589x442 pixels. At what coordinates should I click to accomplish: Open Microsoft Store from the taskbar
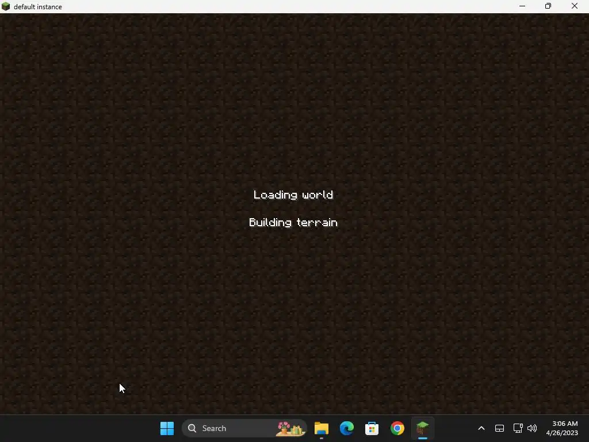point(372,428)
